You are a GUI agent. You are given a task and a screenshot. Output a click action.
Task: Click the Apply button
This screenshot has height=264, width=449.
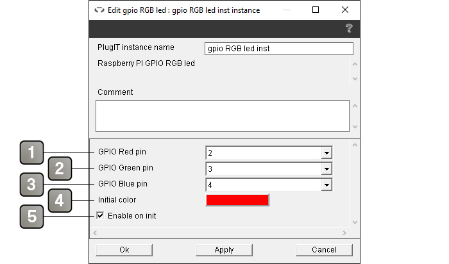coord(224,250)
